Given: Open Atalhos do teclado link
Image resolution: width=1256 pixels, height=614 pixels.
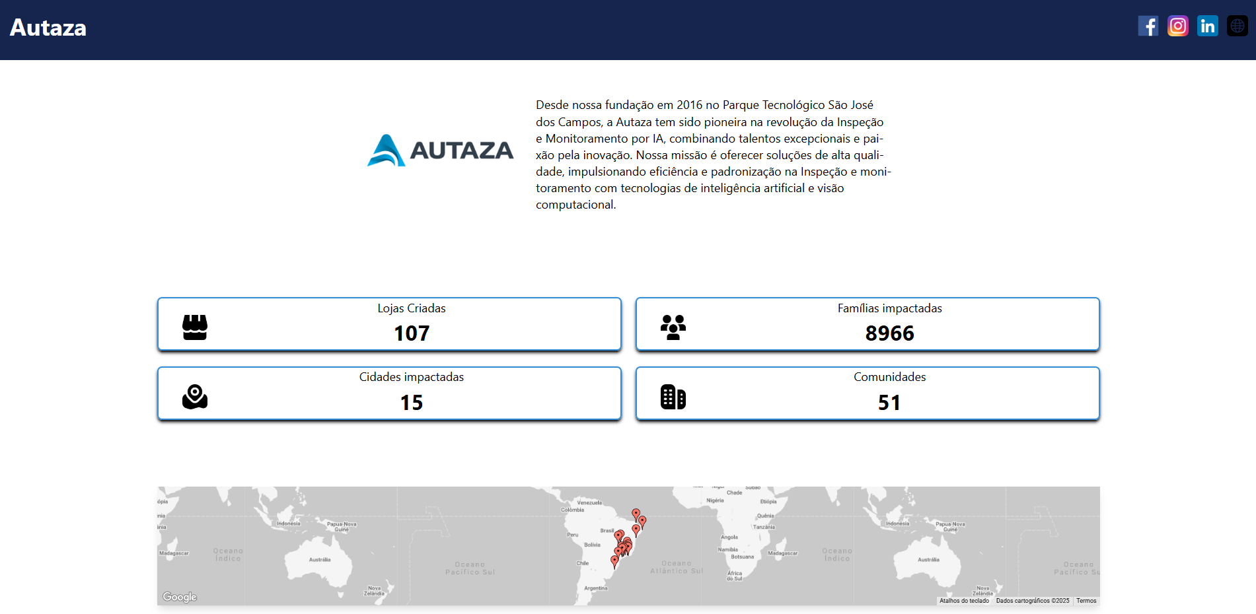Looking at the screenshot, I should coord(963,601).
